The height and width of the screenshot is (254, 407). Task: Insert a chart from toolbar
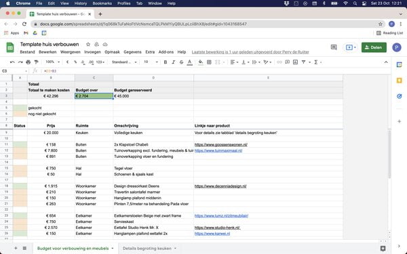click(x=295, y=62)
